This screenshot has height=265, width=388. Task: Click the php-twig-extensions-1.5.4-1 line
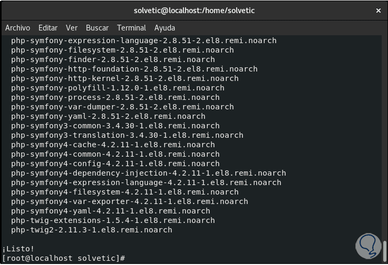(x=113, y=220)
